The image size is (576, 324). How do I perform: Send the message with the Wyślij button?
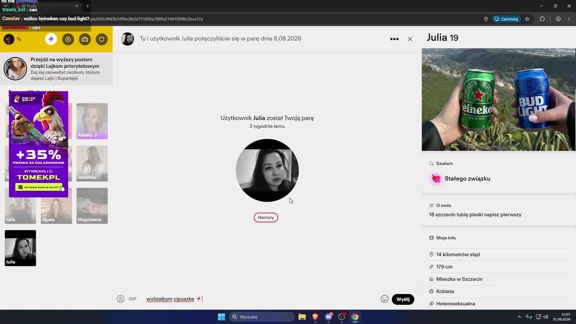tap(403, 299)
